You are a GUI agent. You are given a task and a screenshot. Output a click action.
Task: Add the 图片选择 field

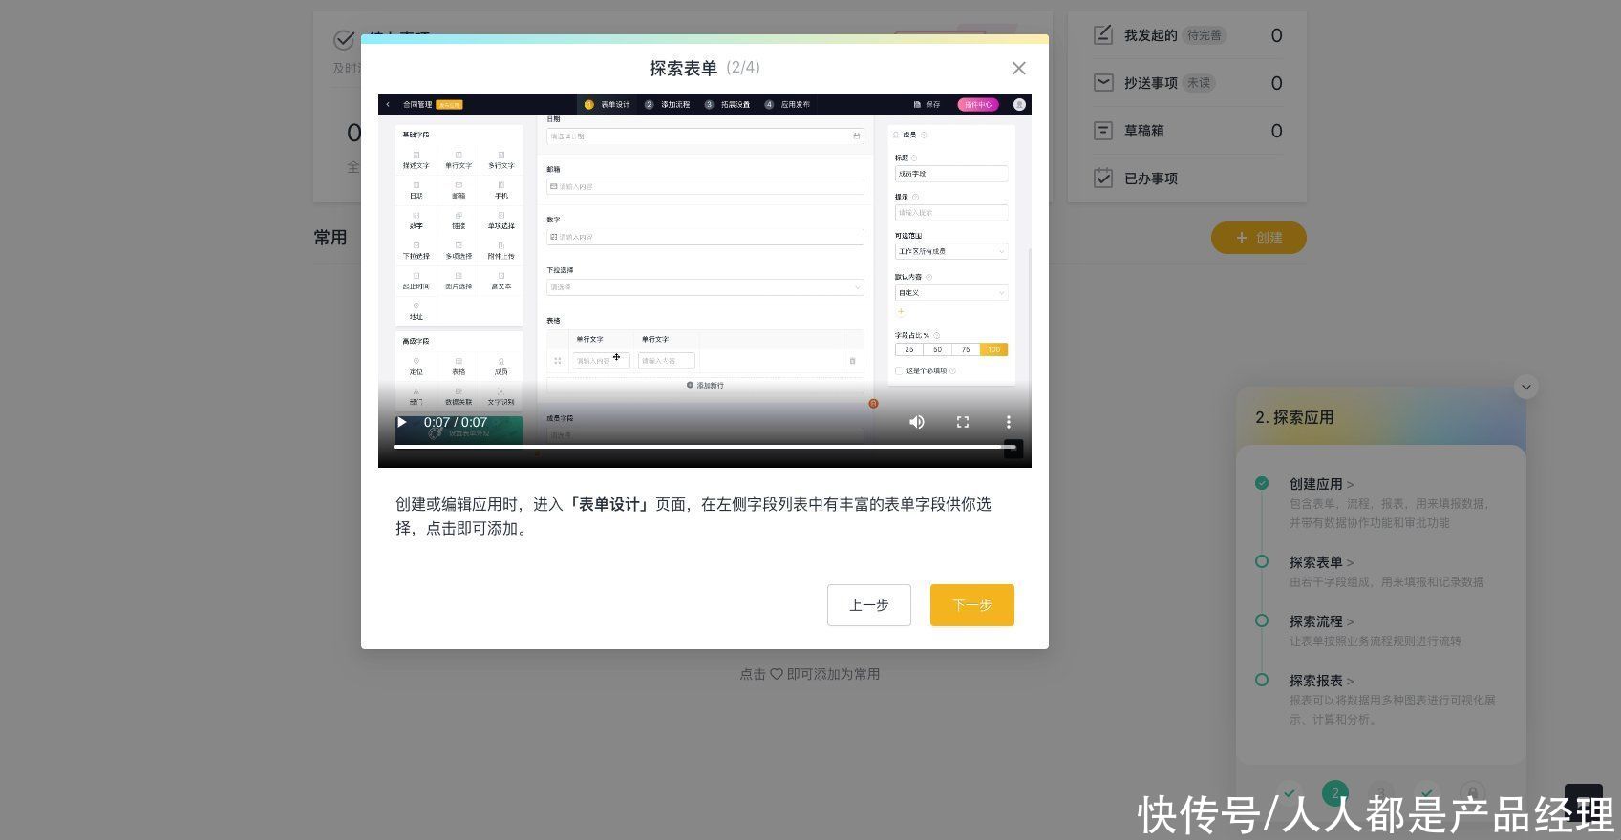tap(459, 281)
